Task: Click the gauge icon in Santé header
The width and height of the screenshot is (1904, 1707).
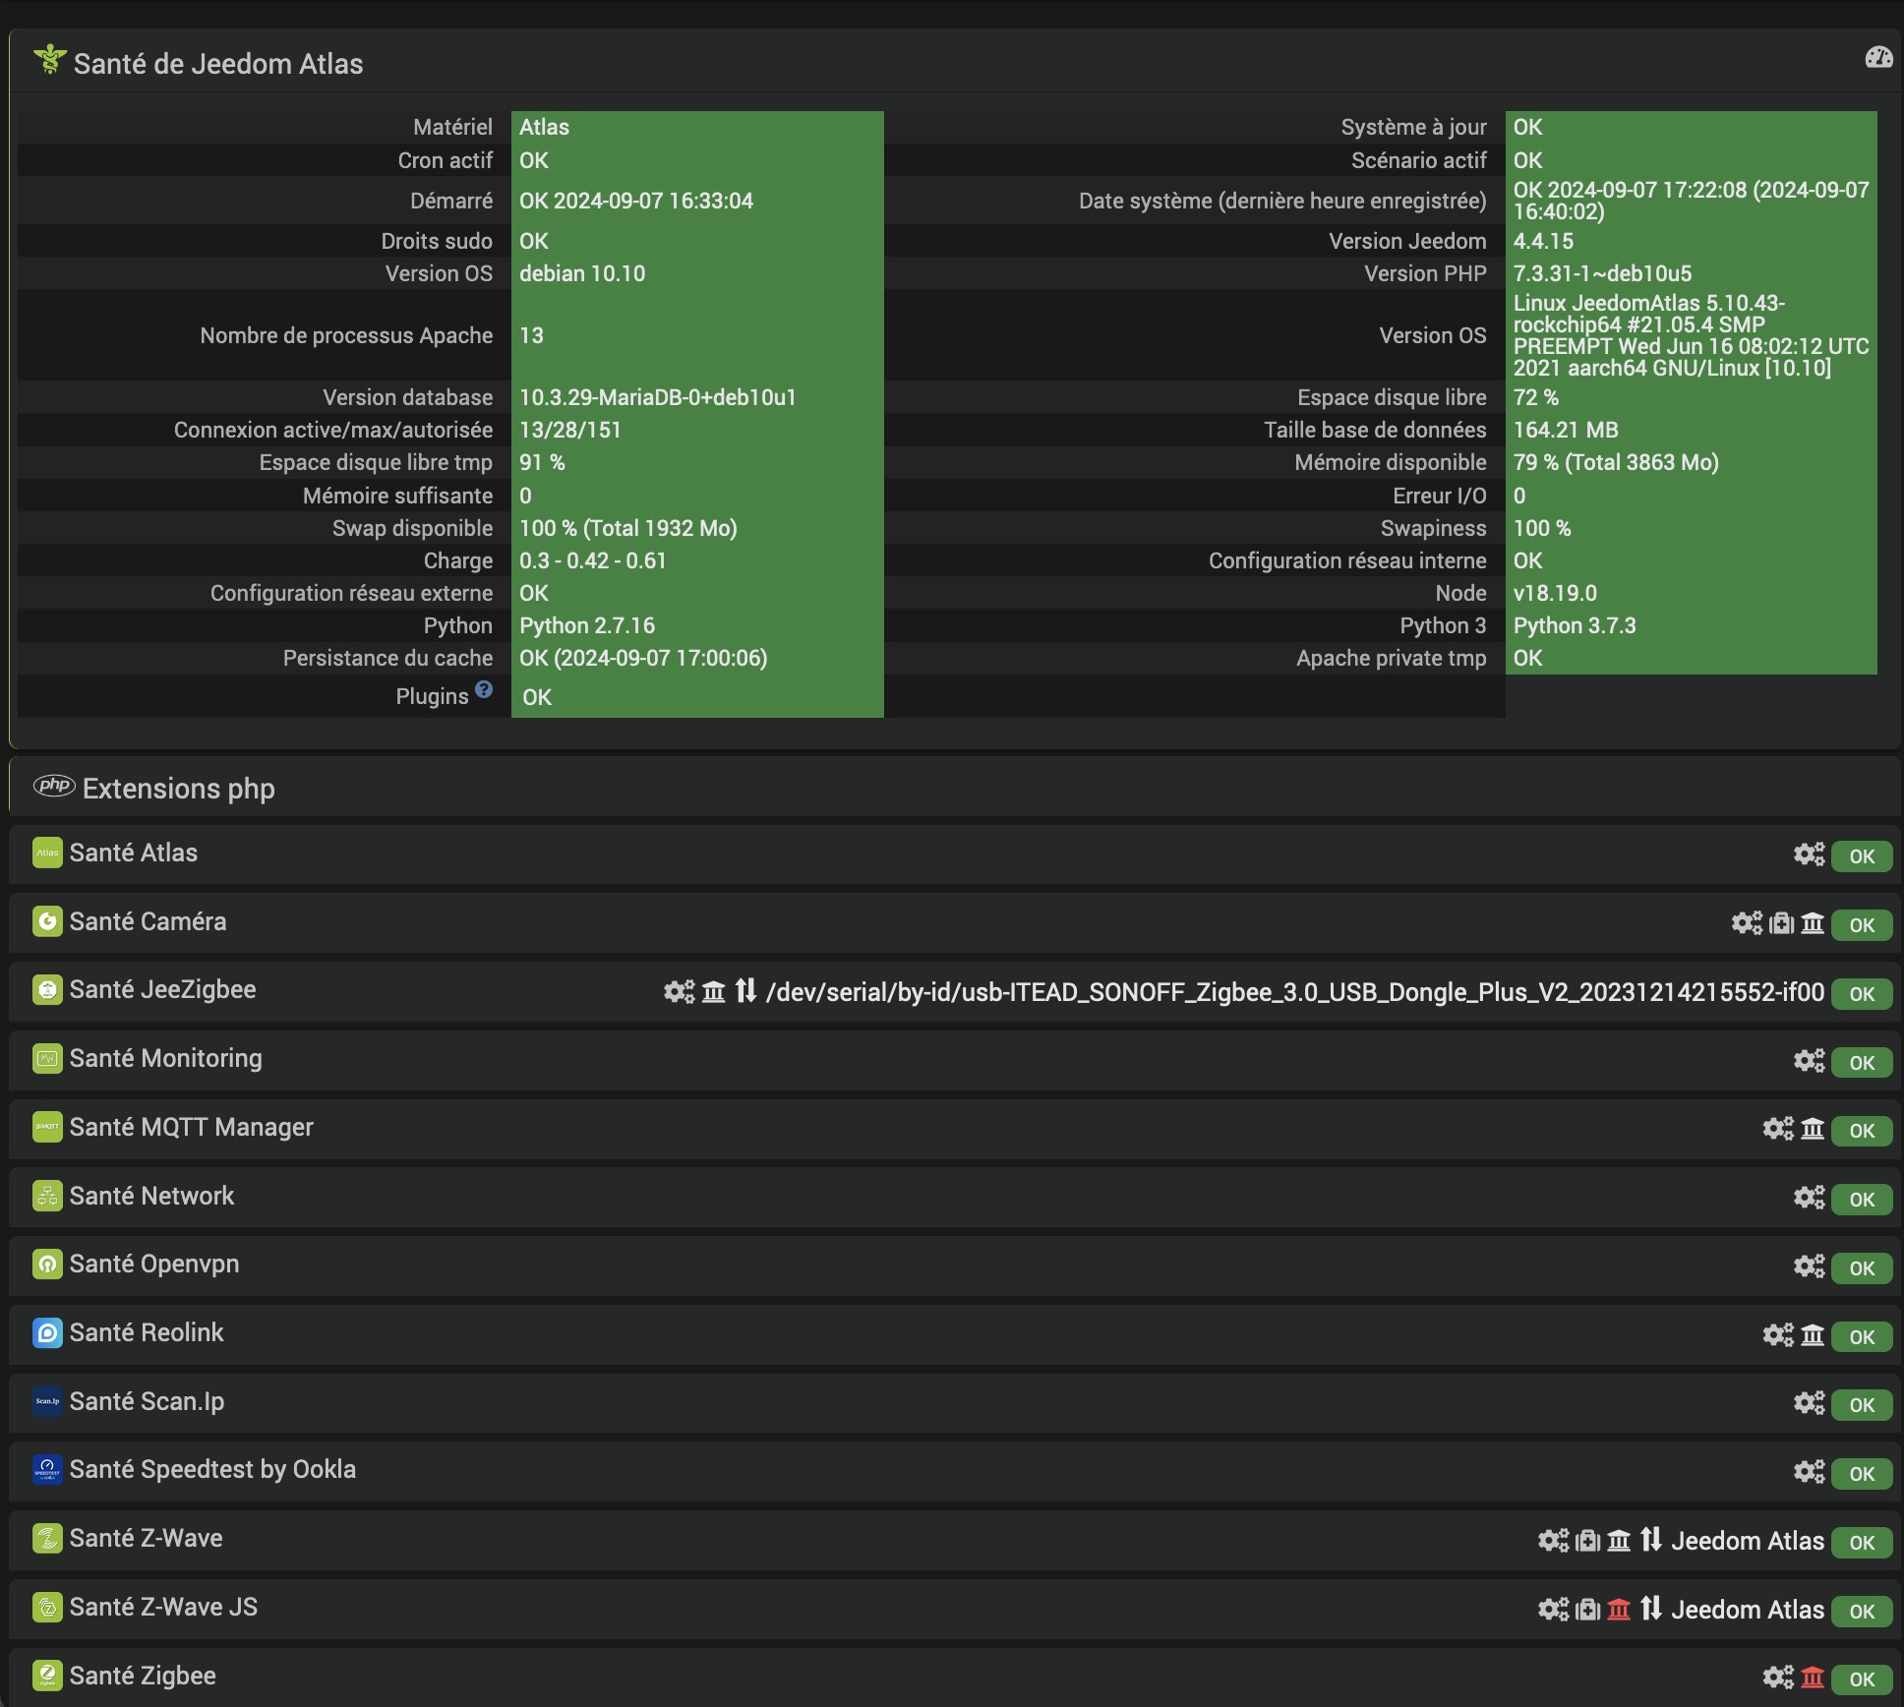Action: [x=1877, y=58]
